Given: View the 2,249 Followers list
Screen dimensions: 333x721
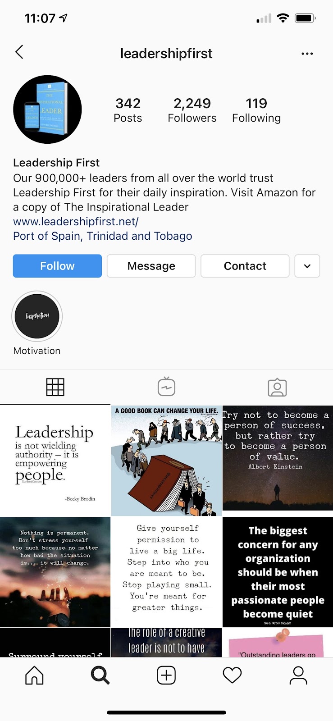Looking at the screenshot, I should pos(192,110).
